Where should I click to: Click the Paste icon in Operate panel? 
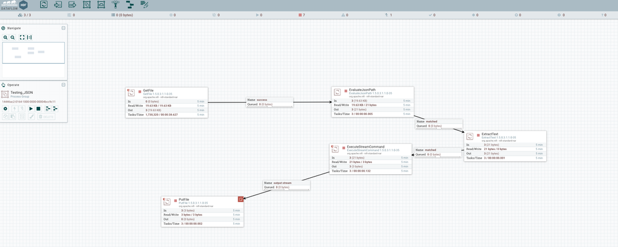pos(12,117)
